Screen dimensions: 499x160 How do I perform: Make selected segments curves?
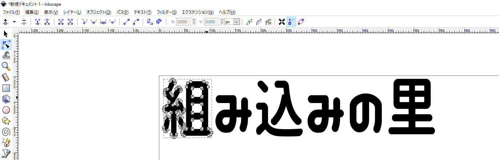[136, 22]
